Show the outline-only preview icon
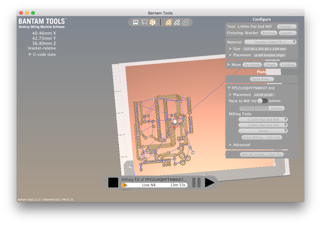Screen dimensions: 321x226 click(x=185, y=22)
